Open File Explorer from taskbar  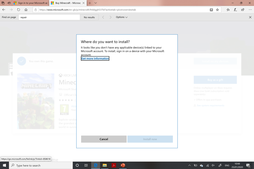tap(105, 165)
